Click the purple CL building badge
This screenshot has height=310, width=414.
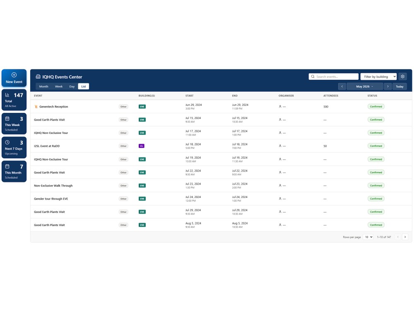[x=142, y=146]
